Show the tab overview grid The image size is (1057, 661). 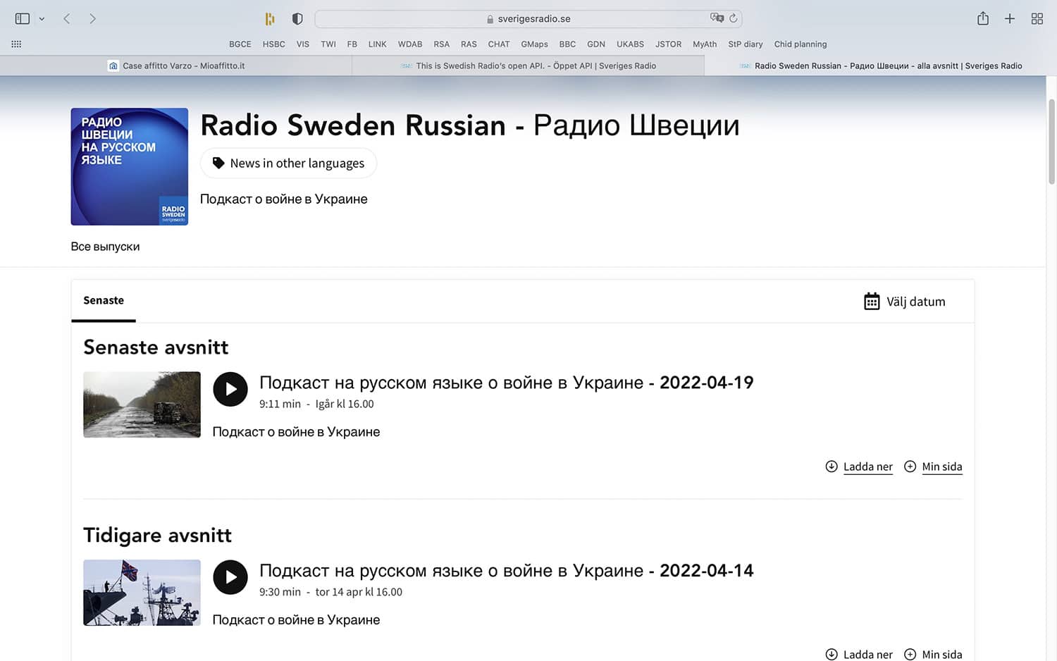point(1037,19)
